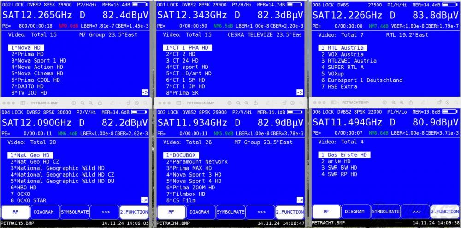The height and width of the screenshot is (228, 461).
Task: Open search in the PETRACH7.BMP window
Action: 456,103
